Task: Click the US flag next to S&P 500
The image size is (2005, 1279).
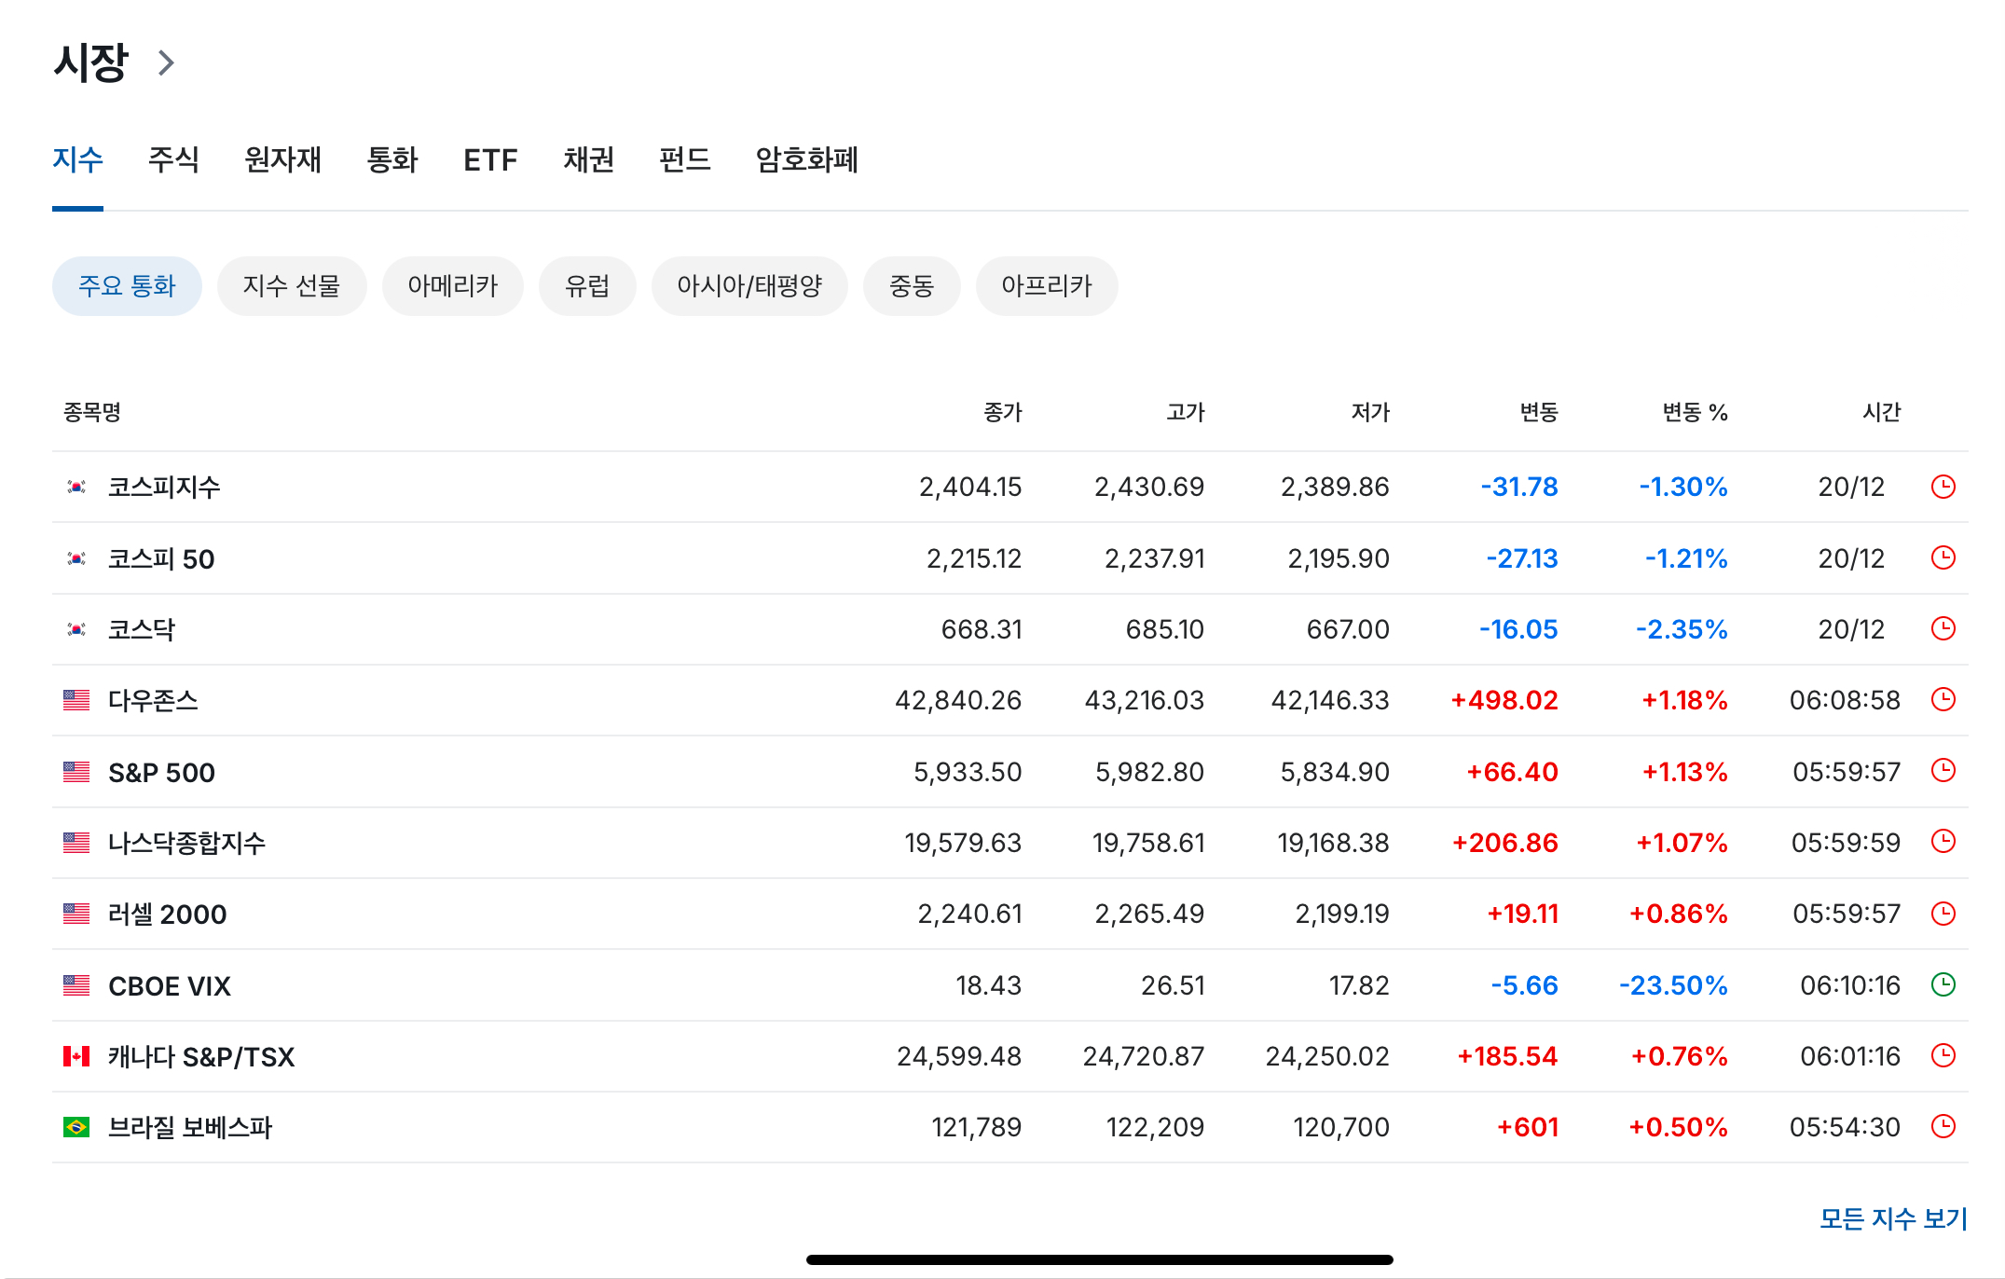Action: coord(76,772)
